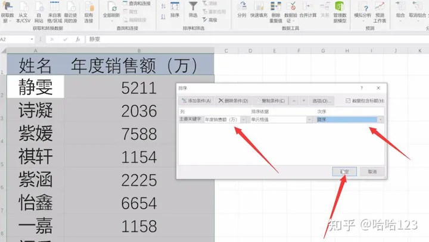The height and width of the screenshot is (242, 429).
Task: Select column A header
Action: pos(35,51)
